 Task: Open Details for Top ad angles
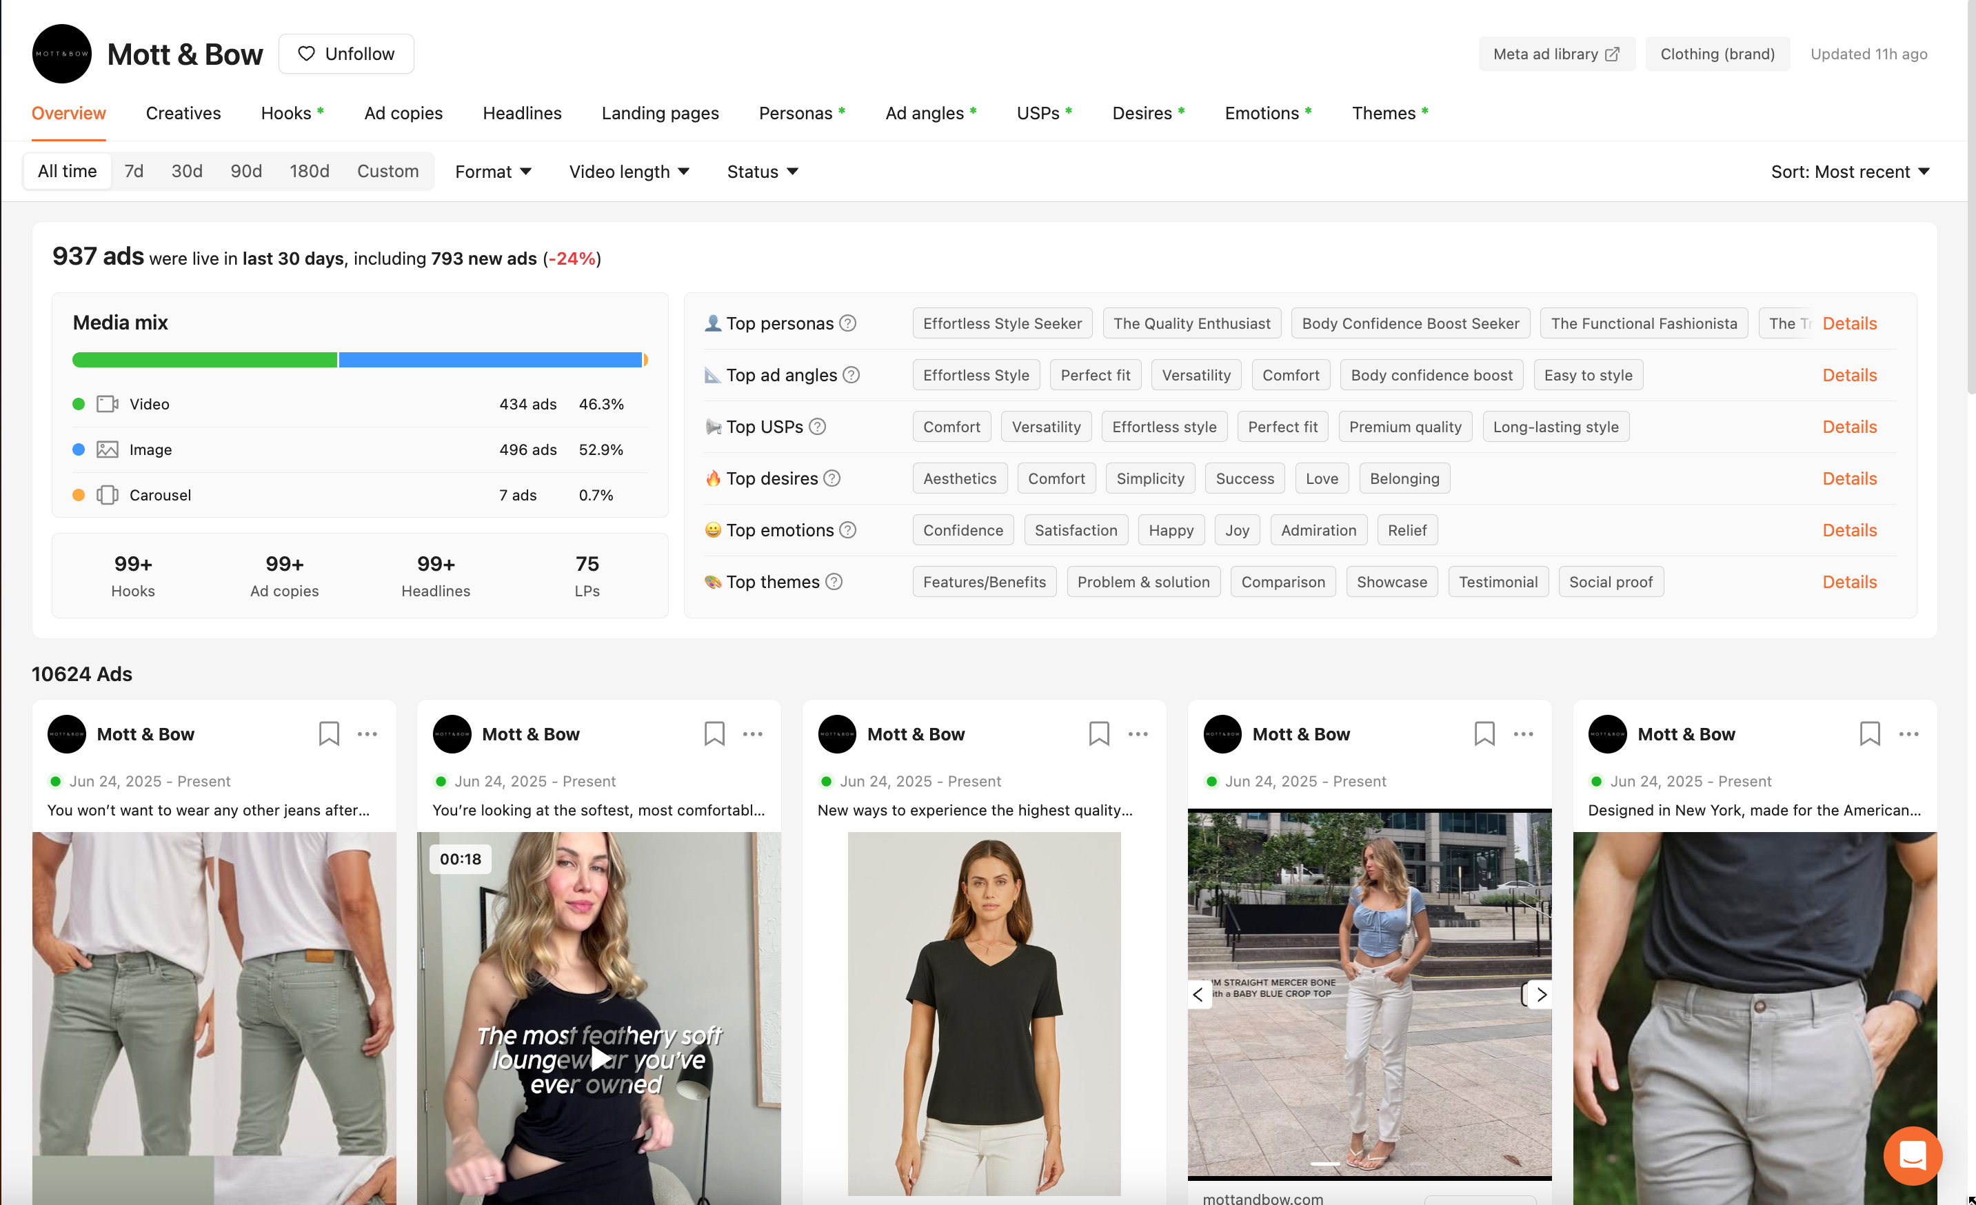[1848, 375]
